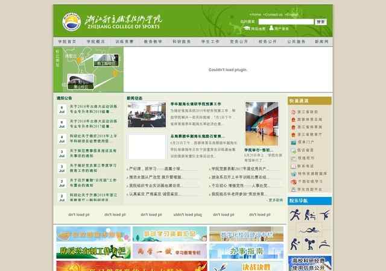This screenshot has height=271, width=386.
Task: Click the runner pictogram in department navigation
Action: click(295, 215)
